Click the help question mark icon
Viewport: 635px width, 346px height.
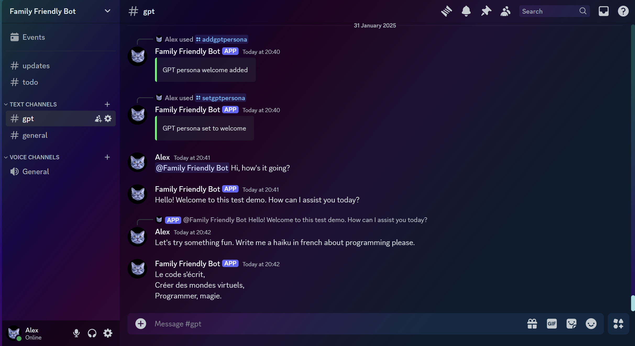[623, 11]
